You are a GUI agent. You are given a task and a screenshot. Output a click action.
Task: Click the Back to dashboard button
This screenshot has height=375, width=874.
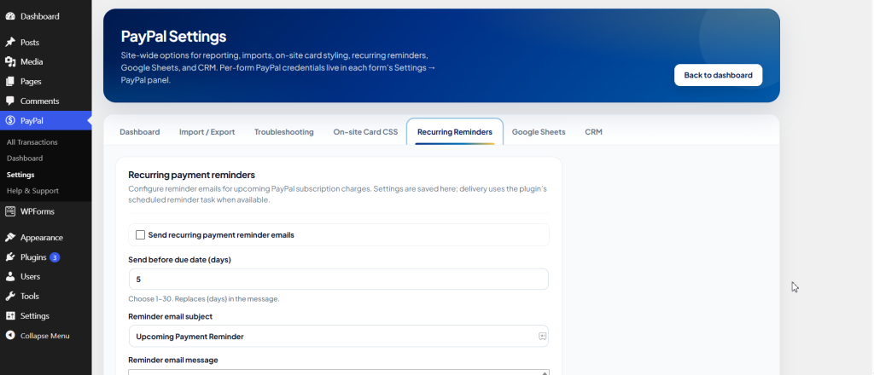point(718,75)
